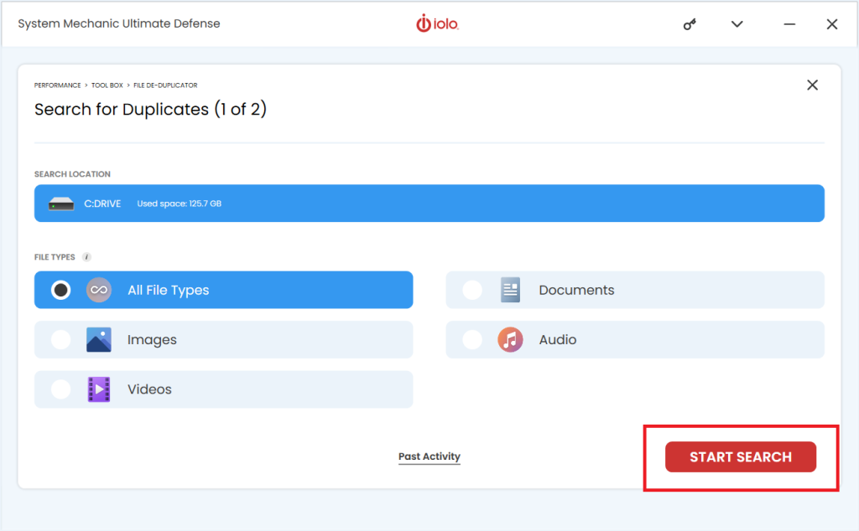
Task: Expand the chevron menu in the title bar
Action: [737, 23]
